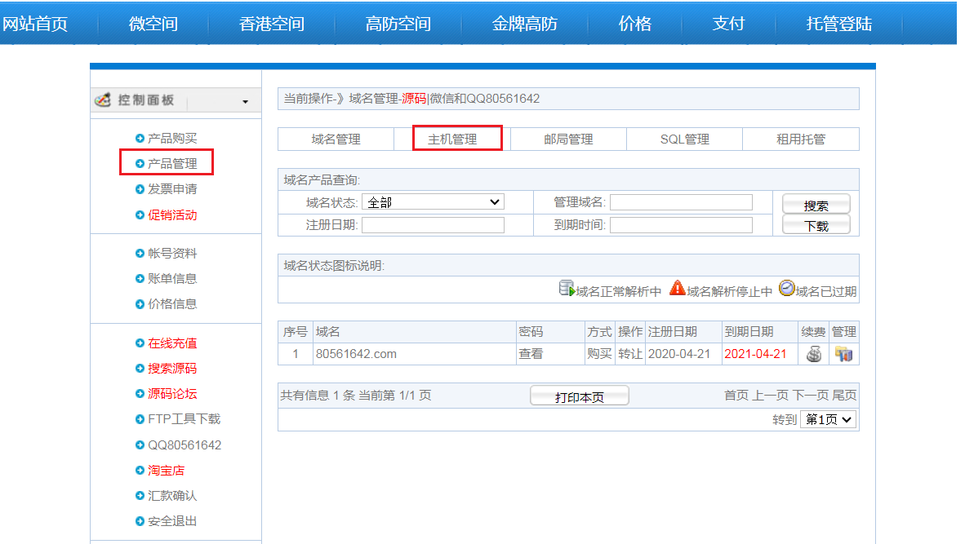Open the 域名状态 dropdown
The image size is (965, 544).
tap(433, 202)
